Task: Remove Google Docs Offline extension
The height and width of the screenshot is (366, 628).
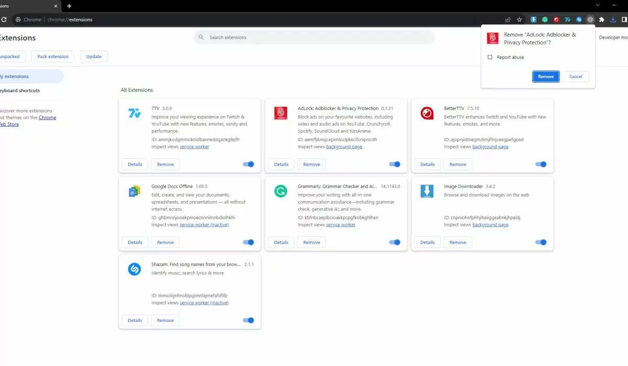Action: (165, 242)
